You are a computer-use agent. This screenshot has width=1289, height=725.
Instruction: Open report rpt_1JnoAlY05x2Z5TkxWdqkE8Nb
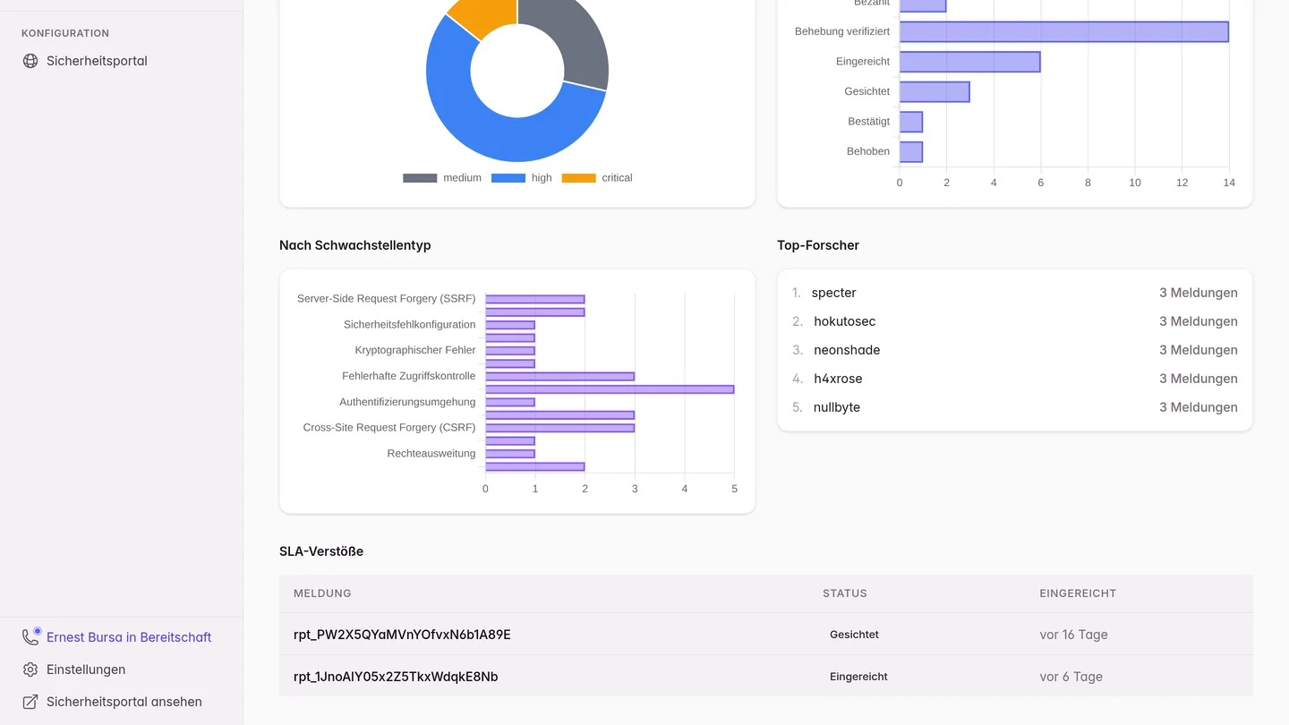(x=396, y=677)
